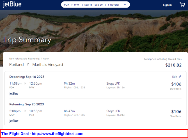Viewport: 188px width, 138px height.
Task: Click the round-trip swap arrows in search bar
Action: (x=72, y=5)
